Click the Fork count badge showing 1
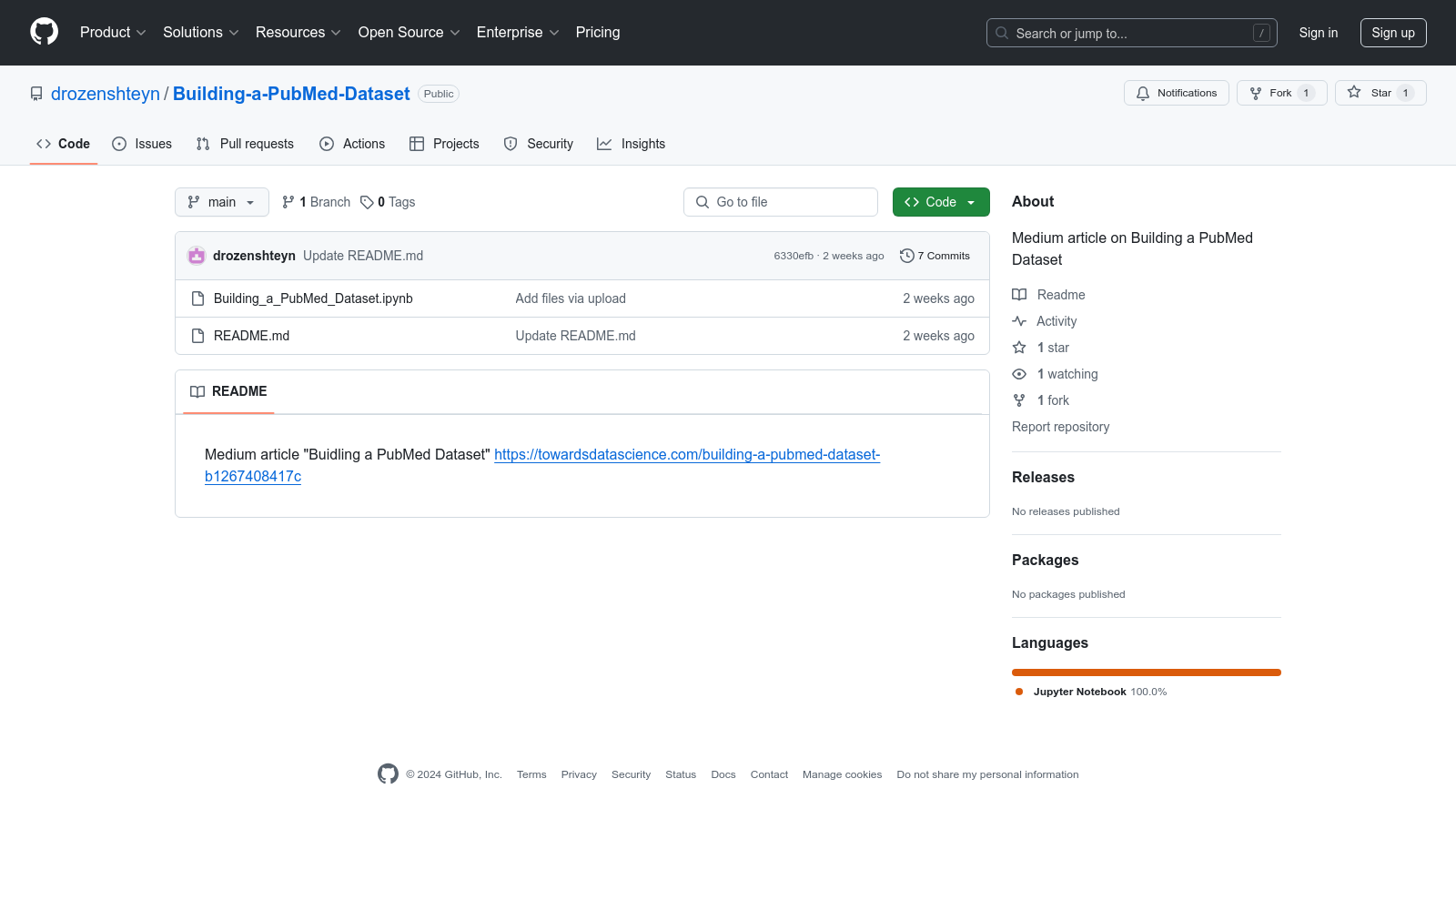Screen dimensions: 1456x910 pyautogui.click(x=1306, y=93)
